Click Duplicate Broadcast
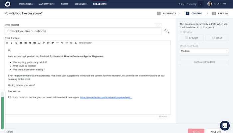The image size is (233, 133). (x=204, y=62)
